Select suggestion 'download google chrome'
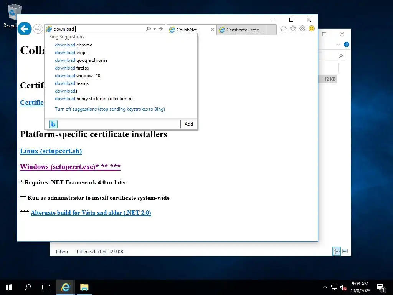Image resolution: width=393 pixels, height=295 pixels. click(81, 60)
